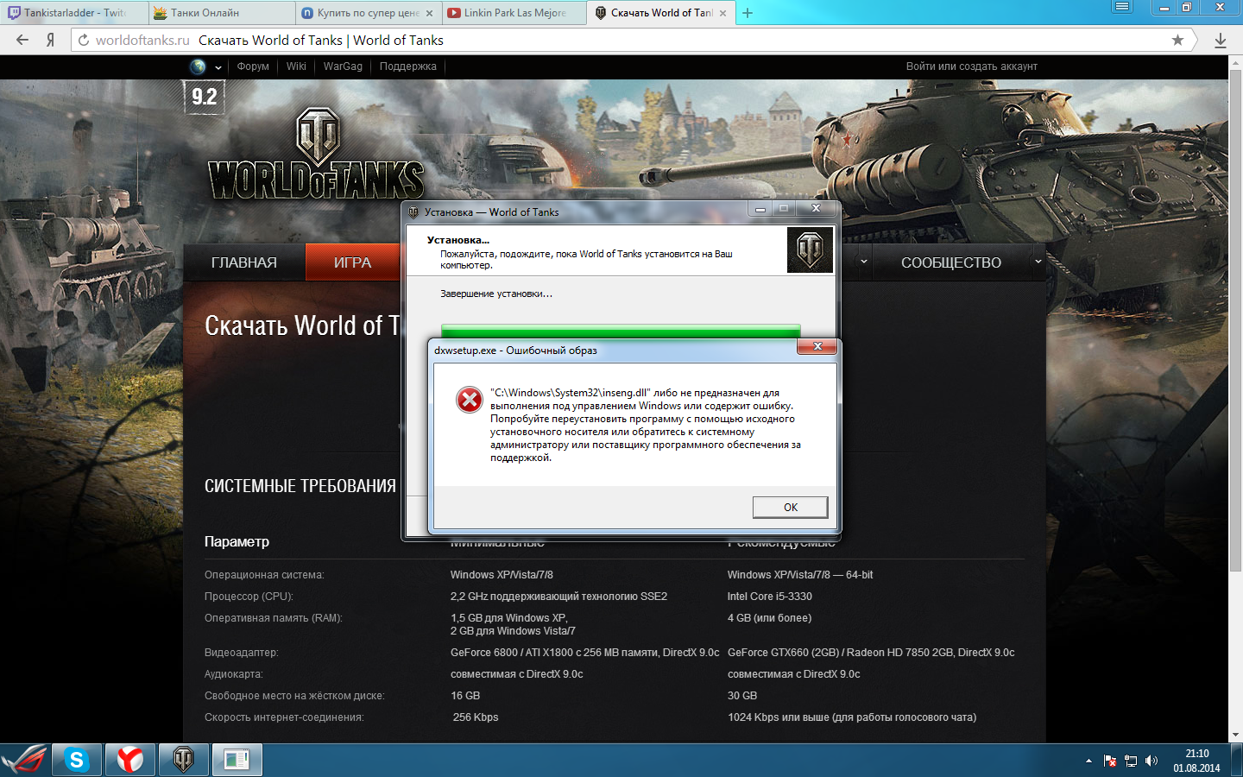Screen dimensions: 1243x777
Task: Click the 'Параметр' column header
Action: [x=237, y=541]
